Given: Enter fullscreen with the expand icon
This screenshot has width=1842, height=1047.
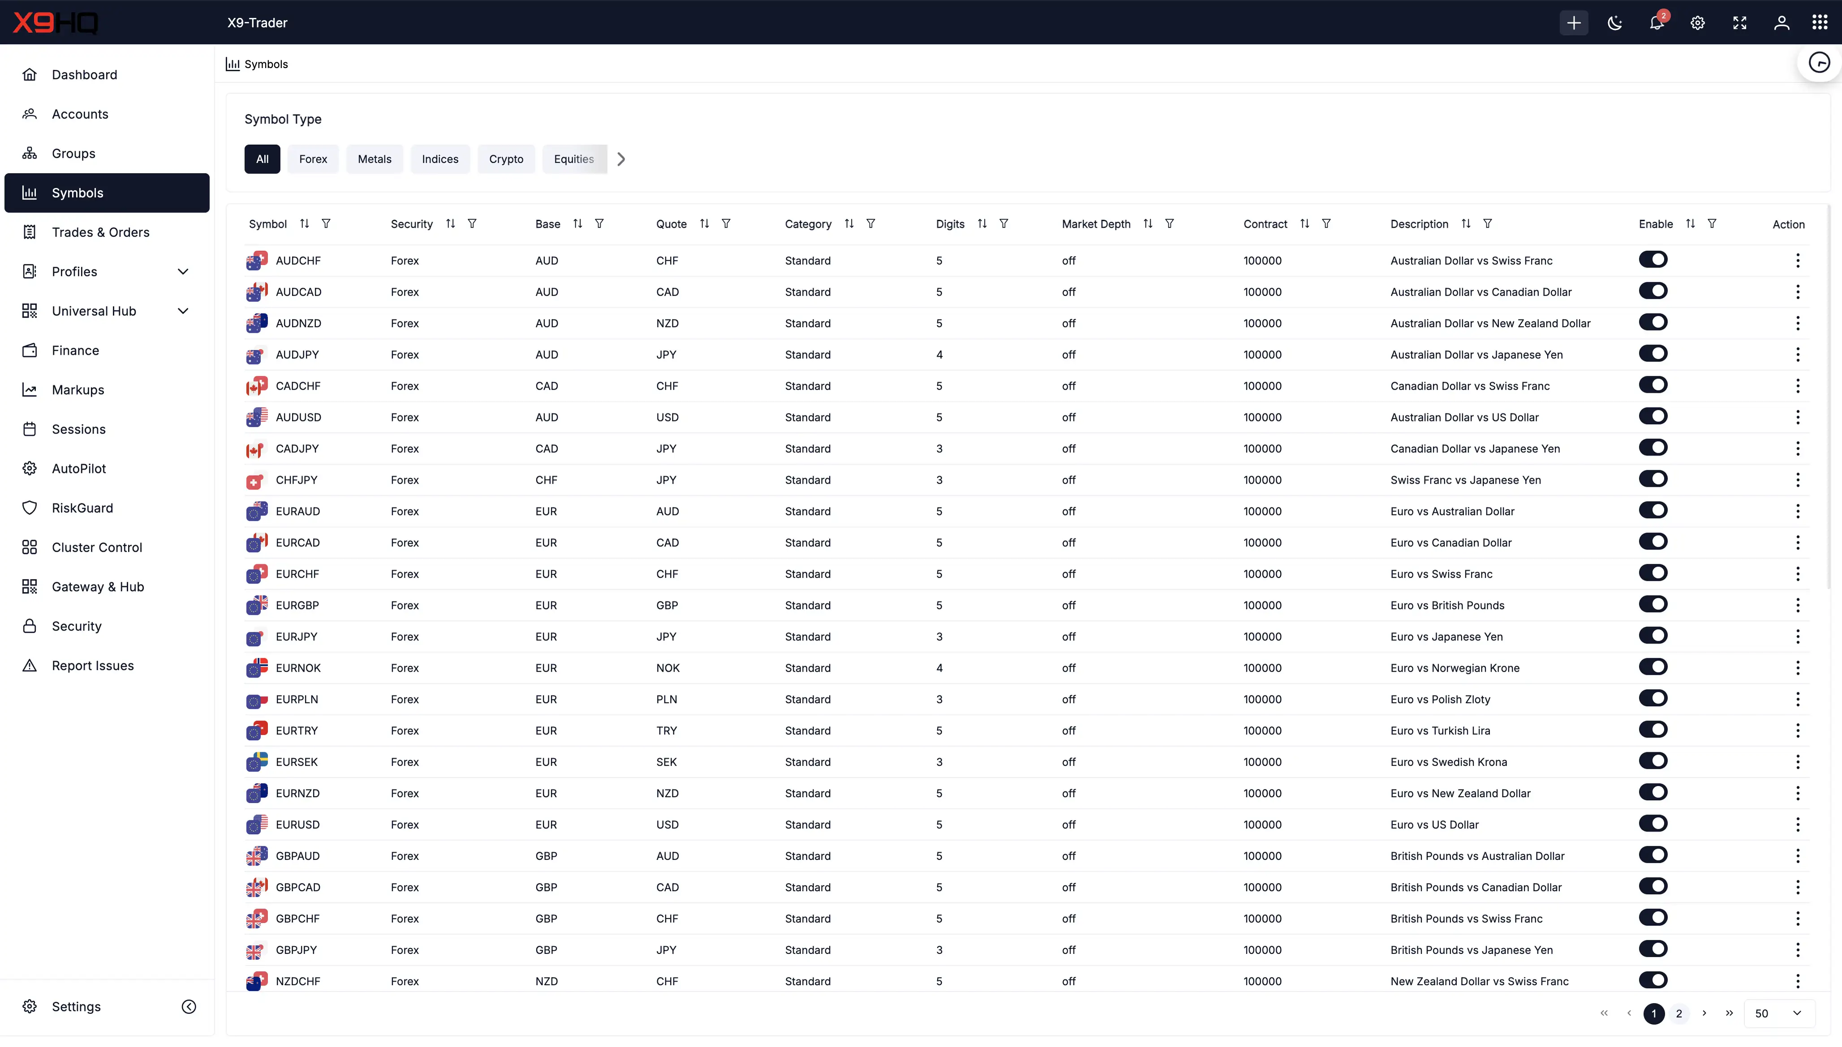Looking at the screenshot, I should (x=1739, y=22).
